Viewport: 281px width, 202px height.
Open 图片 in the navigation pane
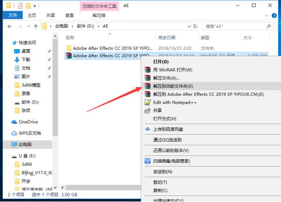click(22, 76)
